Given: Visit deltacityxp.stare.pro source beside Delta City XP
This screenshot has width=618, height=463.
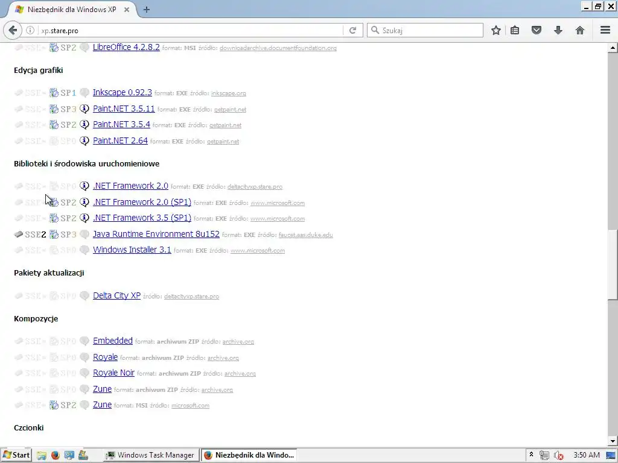Looking at the screenshot, I should click(x=191, y=297).
